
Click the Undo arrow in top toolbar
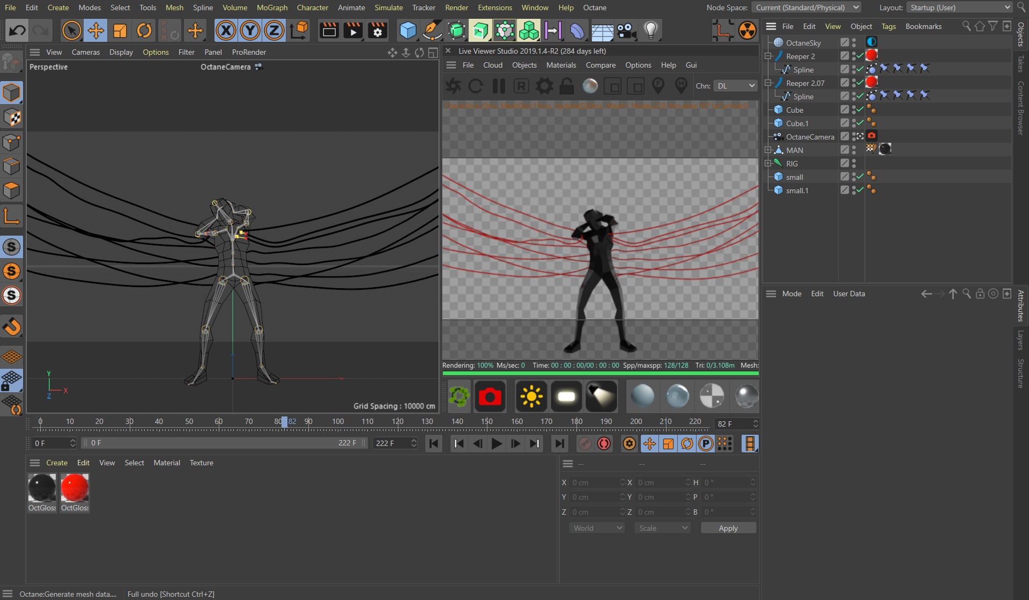pyautogui.click(x=17, y=31)
